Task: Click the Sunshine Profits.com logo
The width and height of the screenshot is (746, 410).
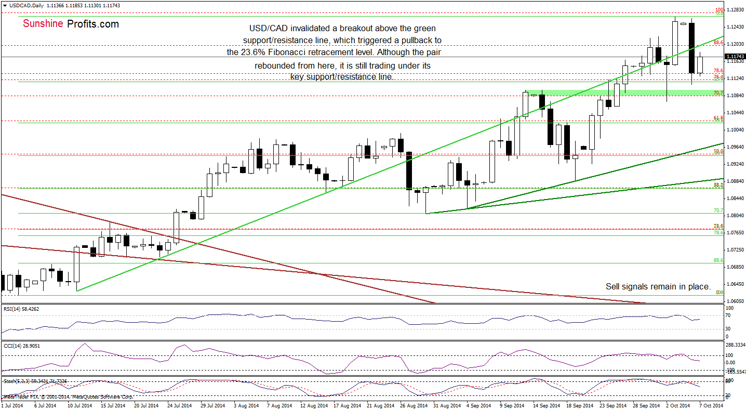Action: click(x=71, y=24)
